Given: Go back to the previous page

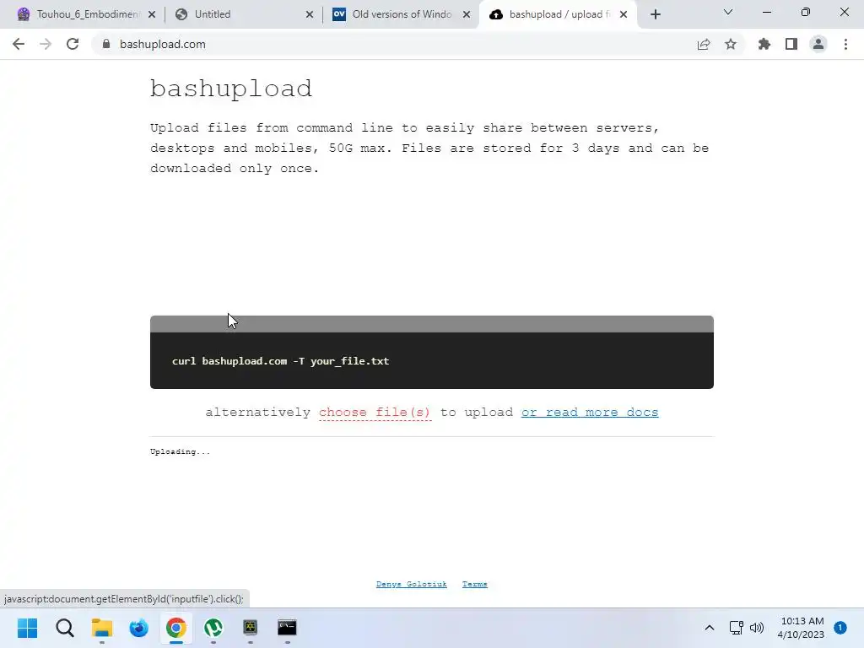Looking at the screenshot, I should click(19, 44).
